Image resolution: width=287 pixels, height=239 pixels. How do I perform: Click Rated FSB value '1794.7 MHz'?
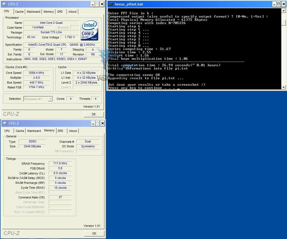click(x=37, y=87)
